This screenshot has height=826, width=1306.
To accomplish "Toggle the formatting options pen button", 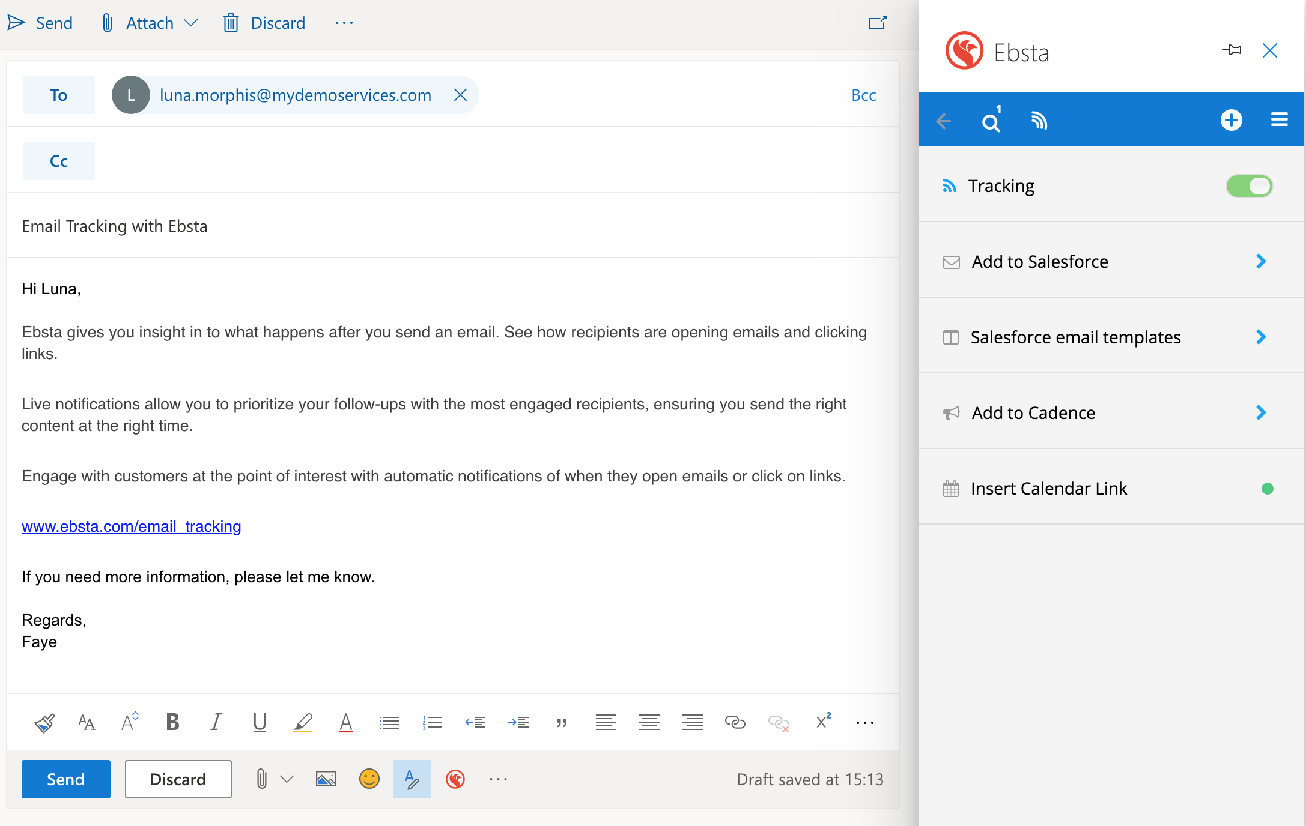I will coord(412,779).
